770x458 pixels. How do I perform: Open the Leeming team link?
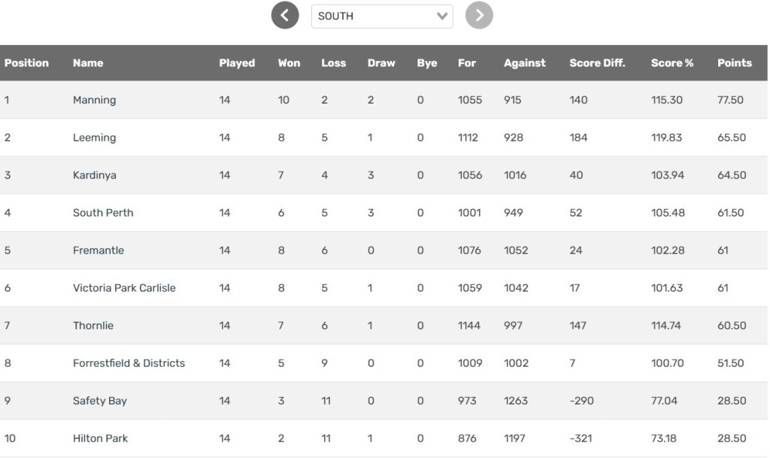pyautogui.click(x=94, y=138)
